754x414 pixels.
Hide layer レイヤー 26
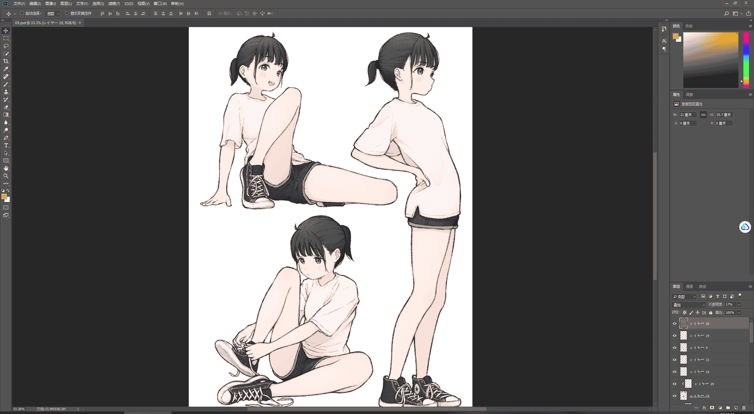[x=674, y=323]
